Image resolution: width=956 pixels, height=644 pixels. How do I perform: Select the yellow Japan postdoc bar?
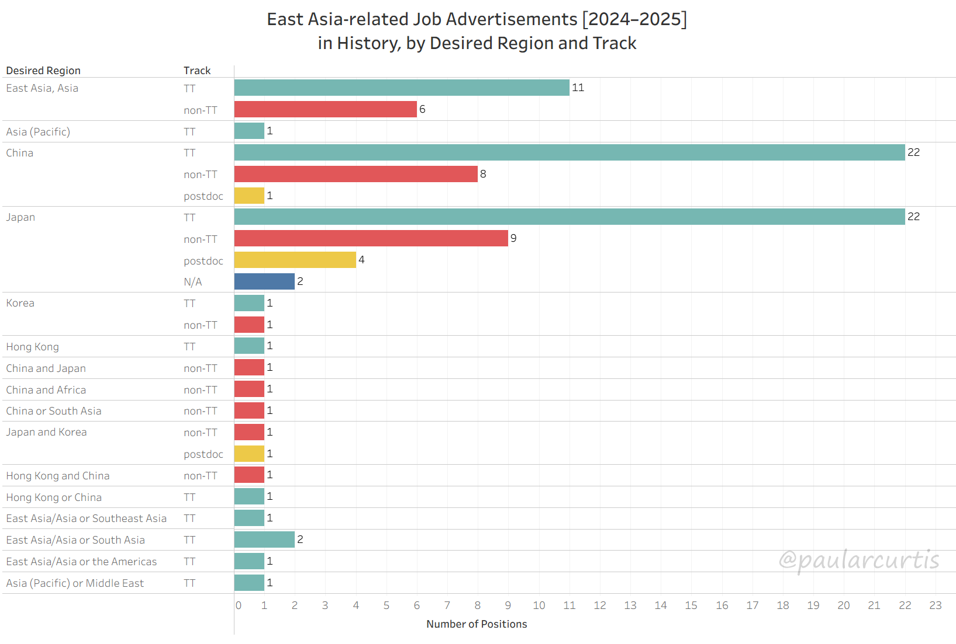point(295,260)
